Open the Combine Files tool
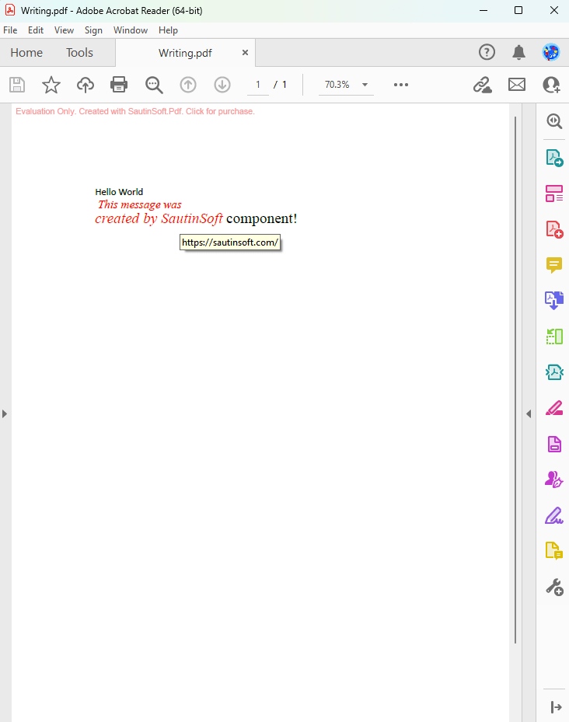 point(554,300)
